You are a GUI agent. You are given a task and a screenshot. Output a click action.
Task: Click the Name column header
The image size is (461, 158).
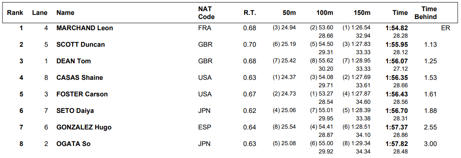(x=65, y=13)
